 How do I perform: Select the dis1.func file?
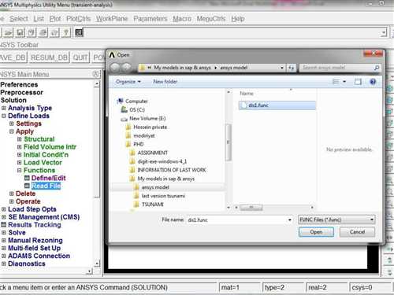(x=277, y=105)
